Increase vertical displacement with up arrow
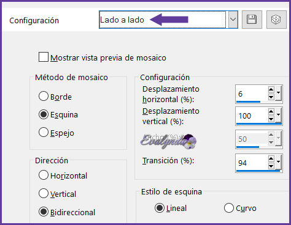 tap(271, 111)
